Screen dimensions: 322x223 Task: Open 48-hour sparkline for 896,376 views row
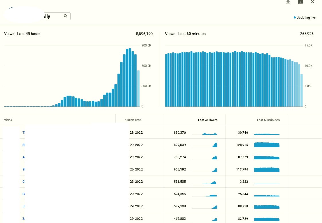coord(204,133)
